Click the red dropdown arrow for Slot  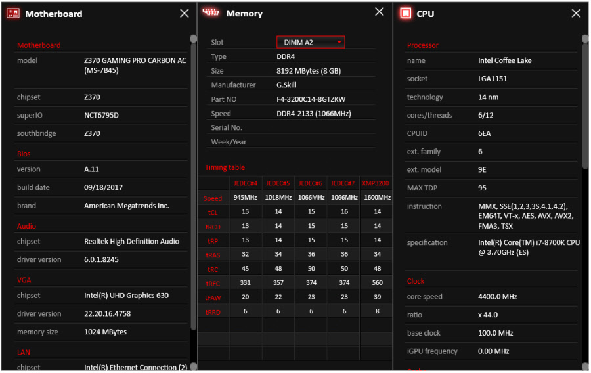pyautogui.click(x=339, y=42)
